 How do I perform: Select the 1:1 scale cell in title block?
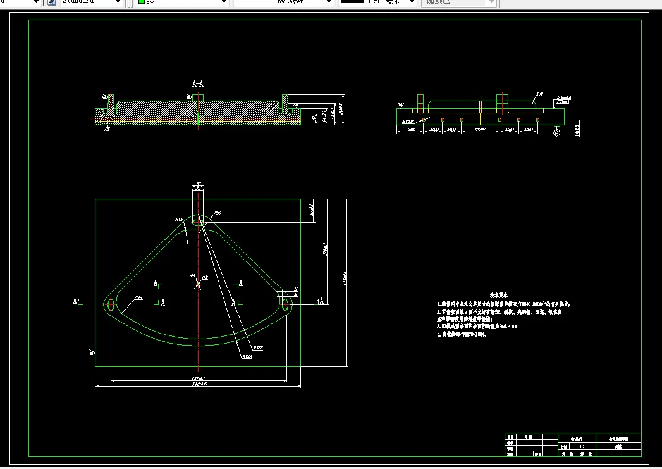click(582, 446)
